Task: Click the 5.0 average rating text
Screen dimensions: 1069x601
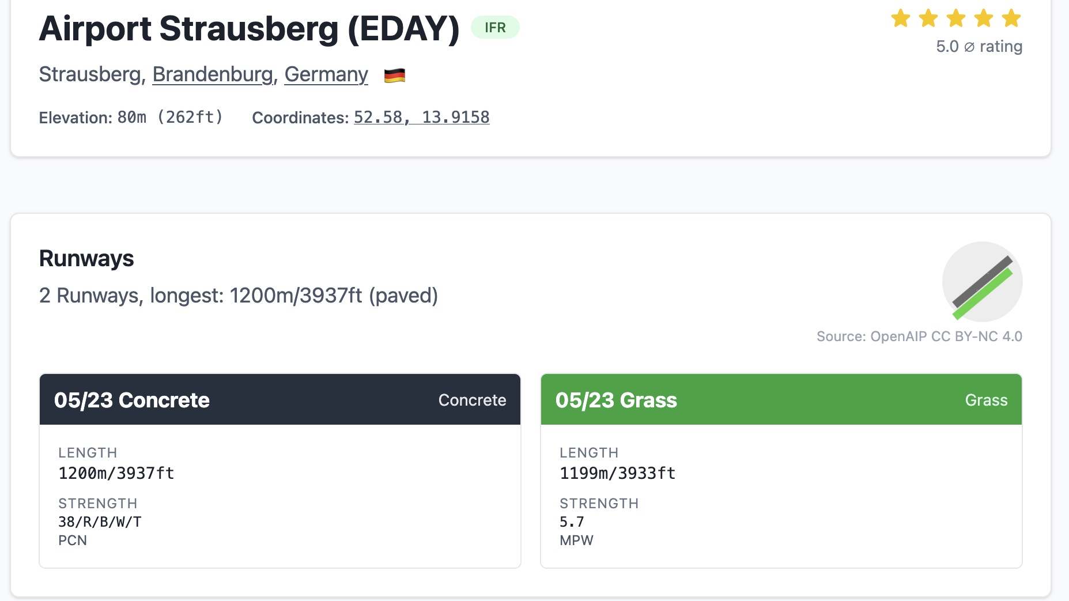Action: pyautogui.click(x=979, y=47)
